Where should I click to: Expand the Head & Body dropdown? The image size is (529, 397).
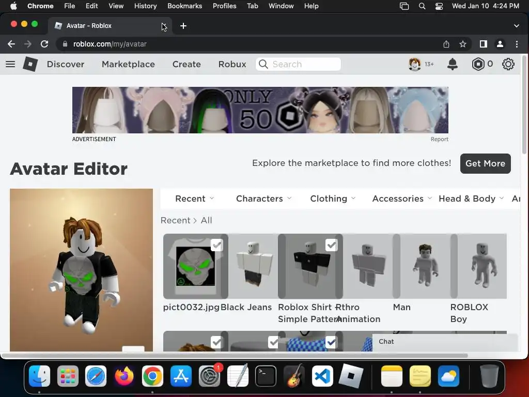coord(471,198)
